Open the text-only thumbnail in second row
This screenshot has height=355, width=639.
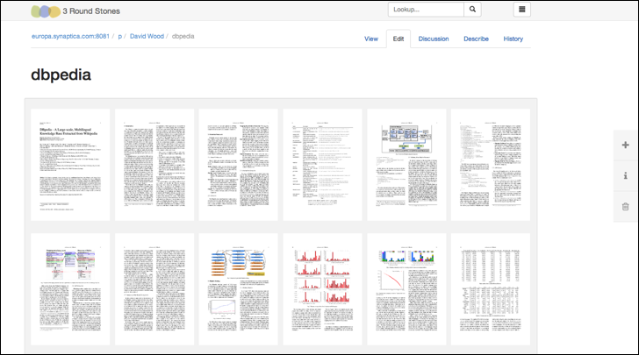tap(154, 289)
